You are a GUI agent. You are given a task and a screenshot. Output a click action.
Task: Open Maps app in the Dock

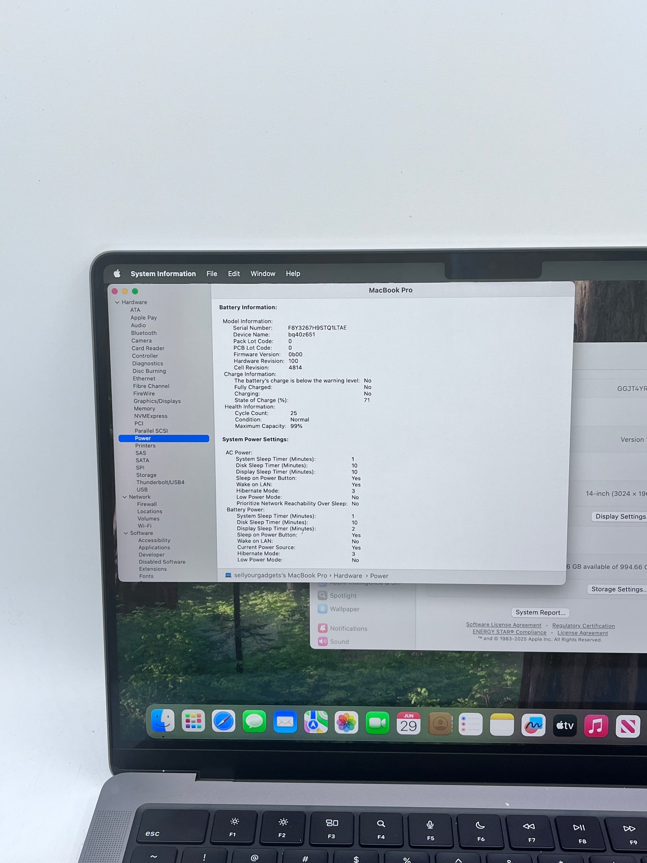(316, 722)
